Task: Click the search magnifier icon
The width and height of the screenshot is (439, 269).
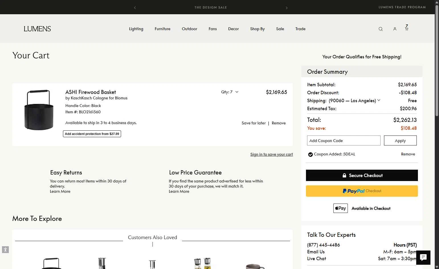Action: [x=381, y=29]
